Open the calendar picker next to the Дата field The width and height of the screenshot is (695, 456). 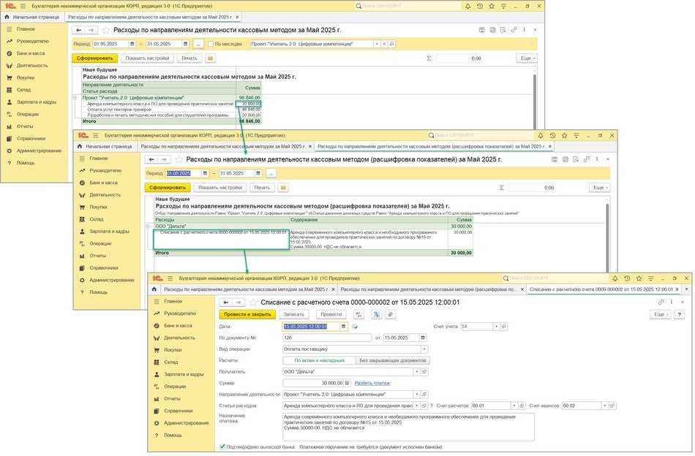pyautogui.click(x=344, y=327)
